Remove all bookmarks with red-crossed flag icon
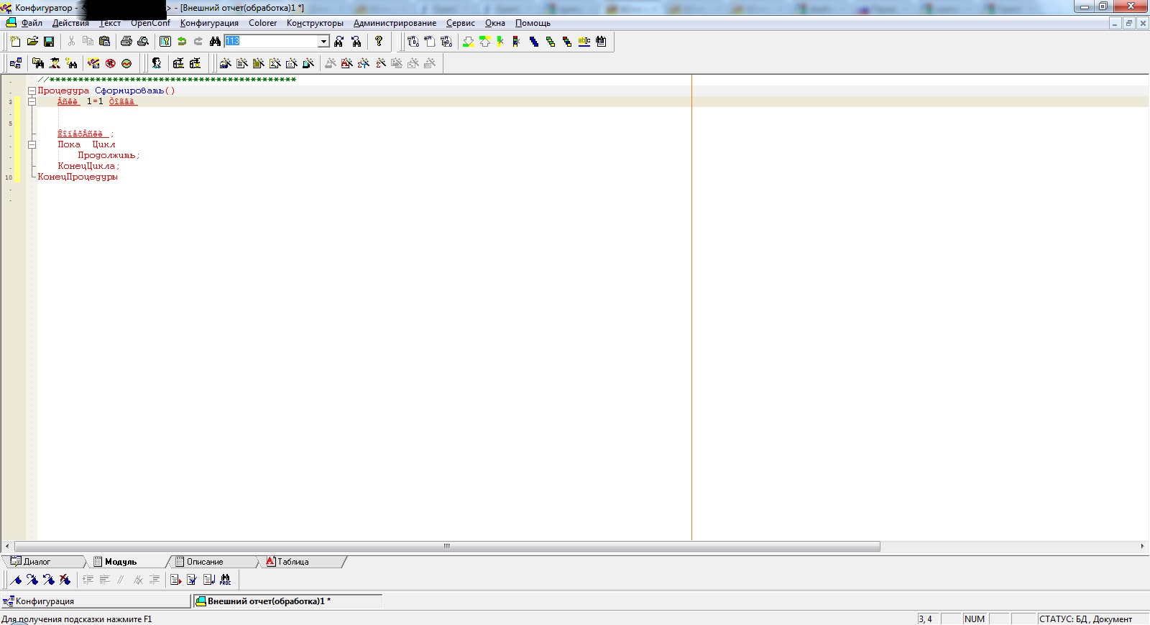The image size is (1150, 625). click(65, 580)
